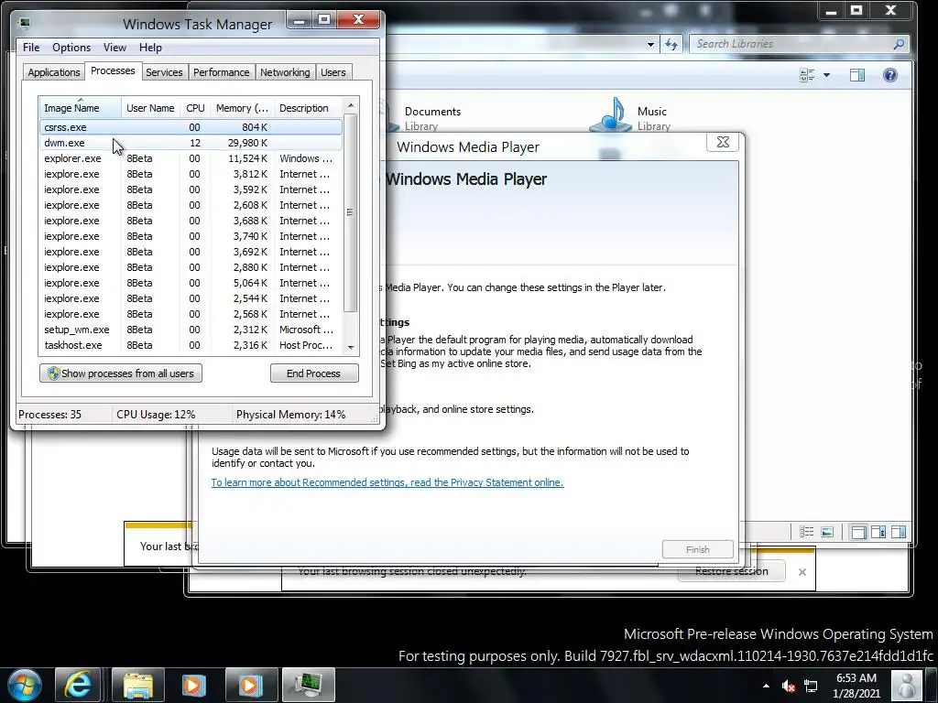Image resolution: width=938 pixels, height=703 pixels.
Task: Select the csrss.exe process row
Action: [x=191, y=126]
